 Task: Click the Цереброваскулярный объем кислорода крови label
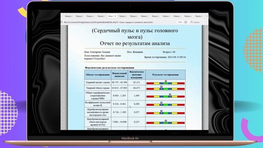98,122
